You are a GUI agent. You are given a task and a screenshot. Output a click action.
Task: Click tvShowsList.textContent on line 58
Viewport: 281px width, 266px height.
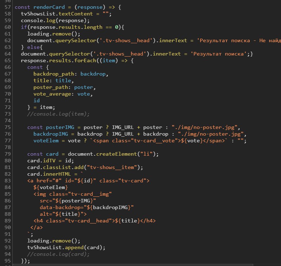(x=57, y=14)
